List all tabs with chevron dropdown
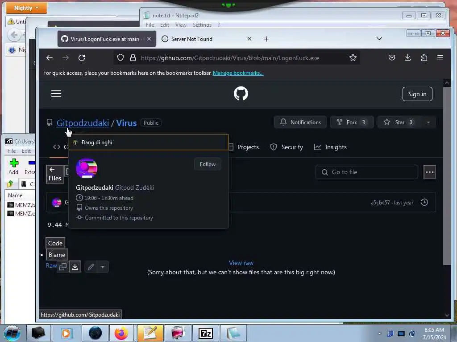Image resolution: width=457 pixels, height=342 pixels. 379,39
